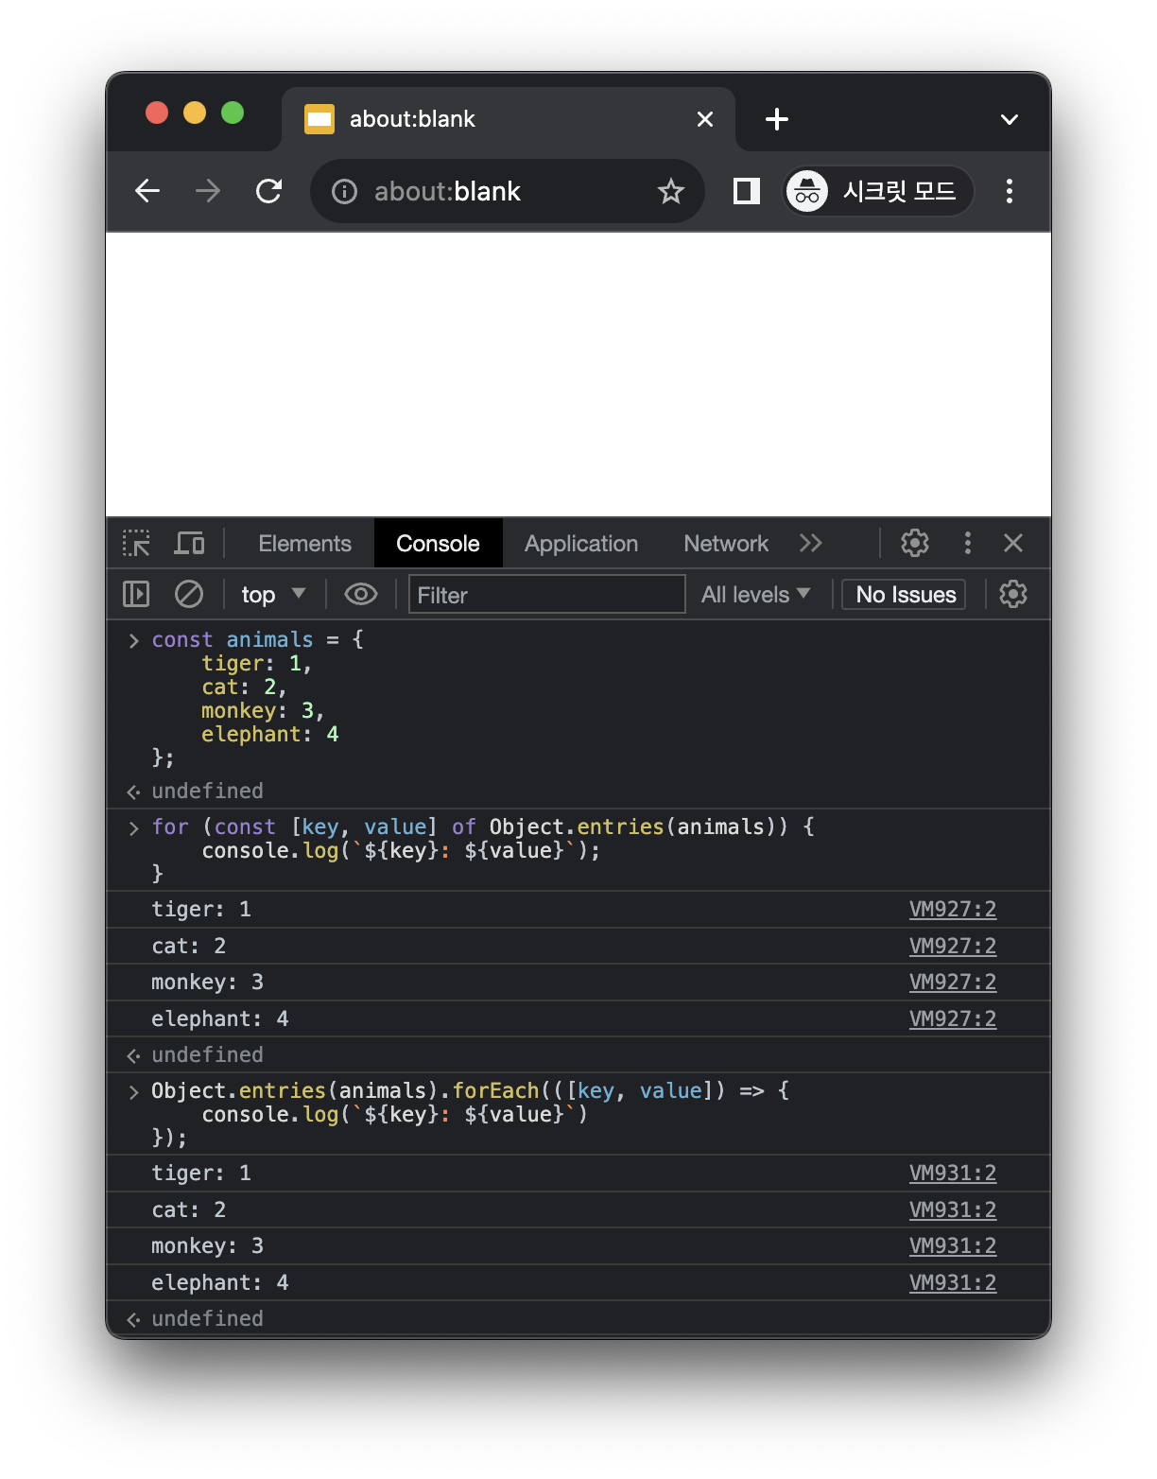Click the 'elephant: 4' property line in code
The image size is (1157, 1479).
(269, 735)
